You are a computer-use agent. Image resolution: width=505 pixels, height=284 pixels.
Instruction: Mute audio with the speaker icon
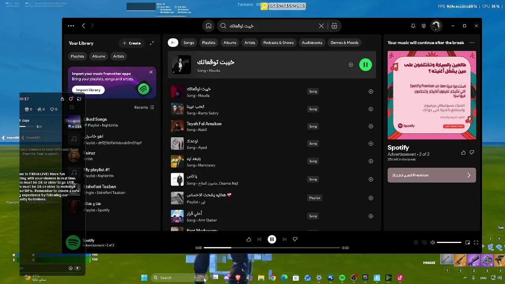(x=433, y=243)
